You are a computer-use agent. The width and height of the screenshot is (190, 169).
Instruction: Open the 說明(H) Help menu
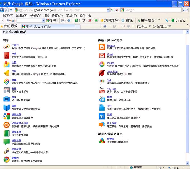85,16
